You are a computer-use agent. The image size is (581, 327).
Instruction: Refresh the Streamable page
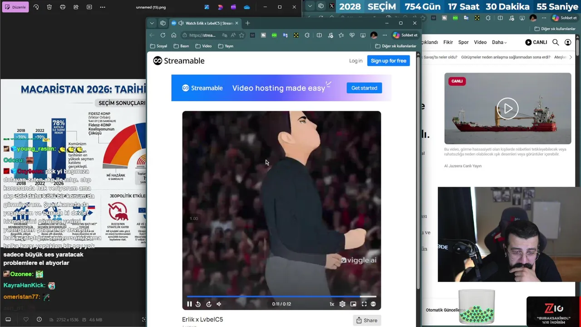coord(163,35)
